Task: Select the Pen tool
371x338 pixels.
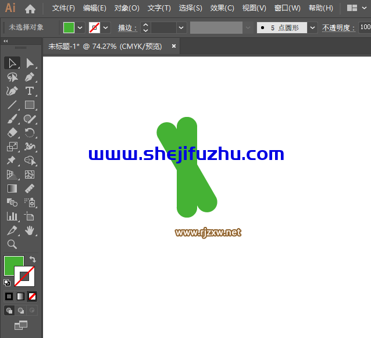Action: [30, 77]
